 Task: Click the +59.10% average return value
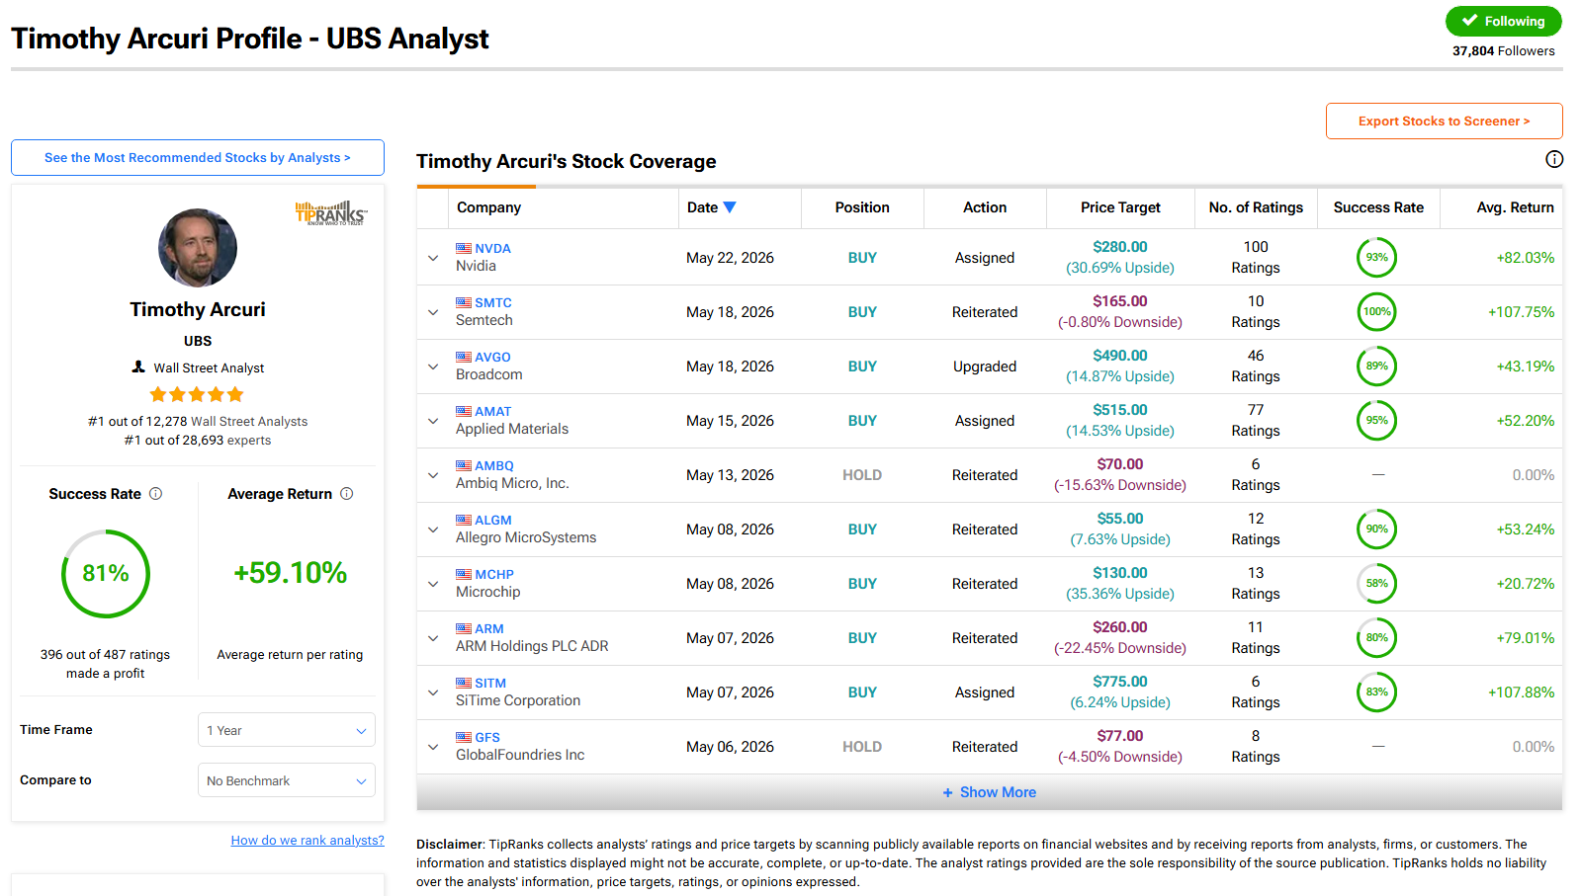(290, 573)
